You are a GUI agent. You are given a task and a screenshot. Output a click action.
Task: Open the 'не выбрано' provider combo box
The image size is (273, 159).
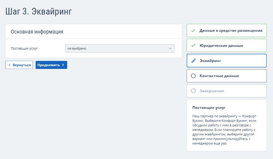click(118, 48)
